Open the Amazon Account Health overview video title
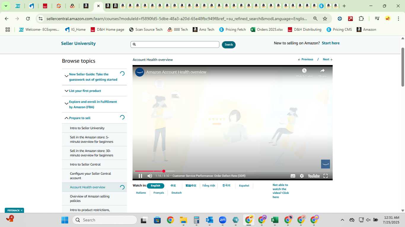This screenshot has height=227, width=405. click(176, 72)
